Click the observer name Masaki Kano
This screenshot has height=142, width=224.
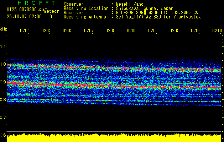[130, 4]
